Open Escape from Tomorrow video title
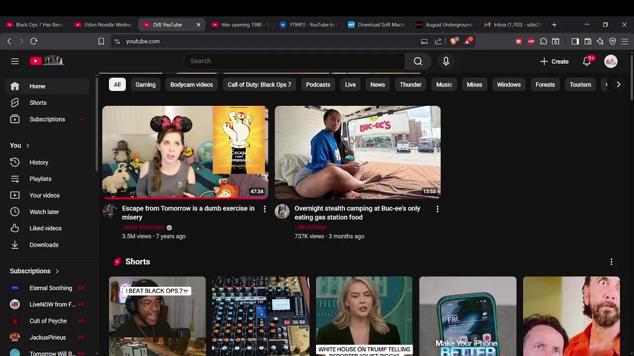Screen dimensions: 634x356 click(188, 213)
